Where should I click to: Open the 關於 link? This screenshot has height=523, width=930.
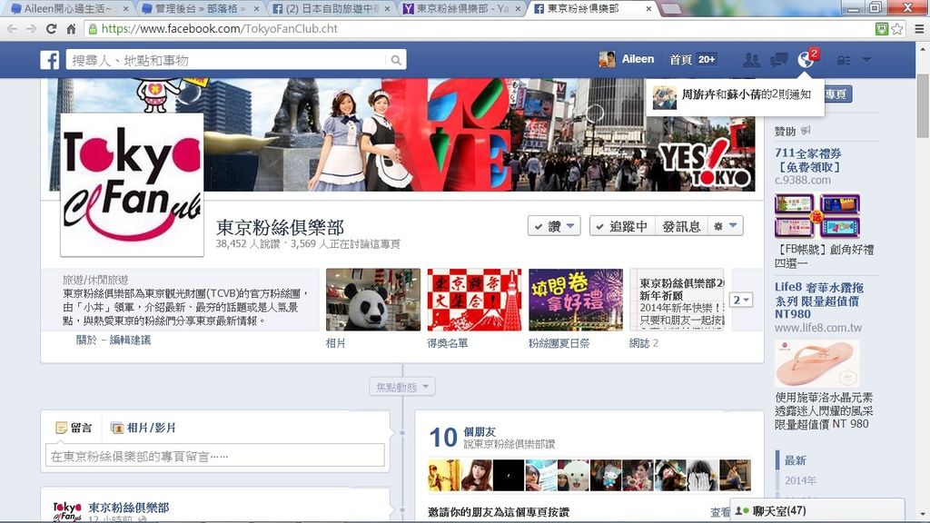[86, 340]
